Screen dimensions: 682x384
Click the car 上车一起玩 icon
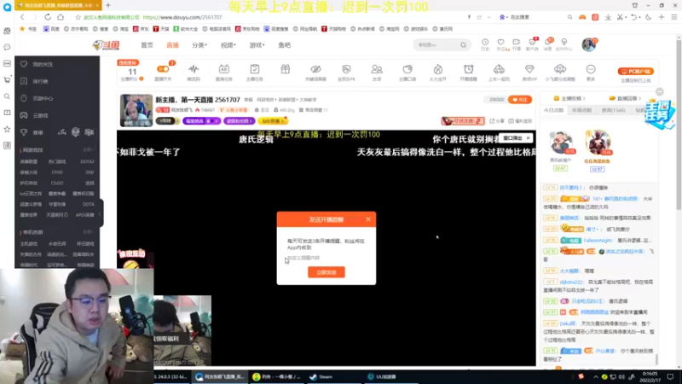click(x=499, y=69)
